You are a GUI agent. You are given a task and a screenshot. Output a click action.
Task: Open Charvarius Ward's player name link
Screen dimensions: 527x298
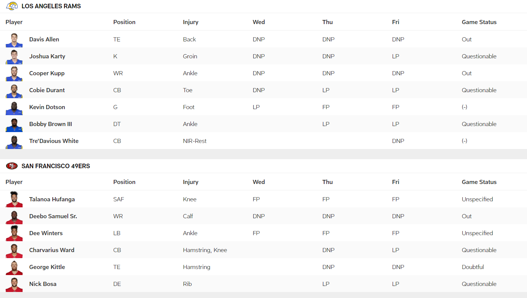(52, 250)
